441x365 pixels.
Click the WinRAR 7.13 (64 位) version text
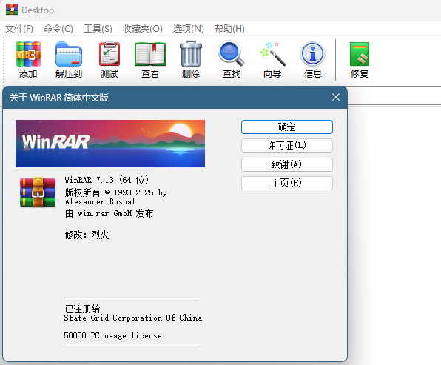click(107, 180)
